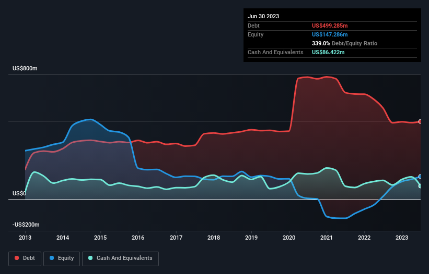Click the 2020 x-axis label

pos(289,238)
